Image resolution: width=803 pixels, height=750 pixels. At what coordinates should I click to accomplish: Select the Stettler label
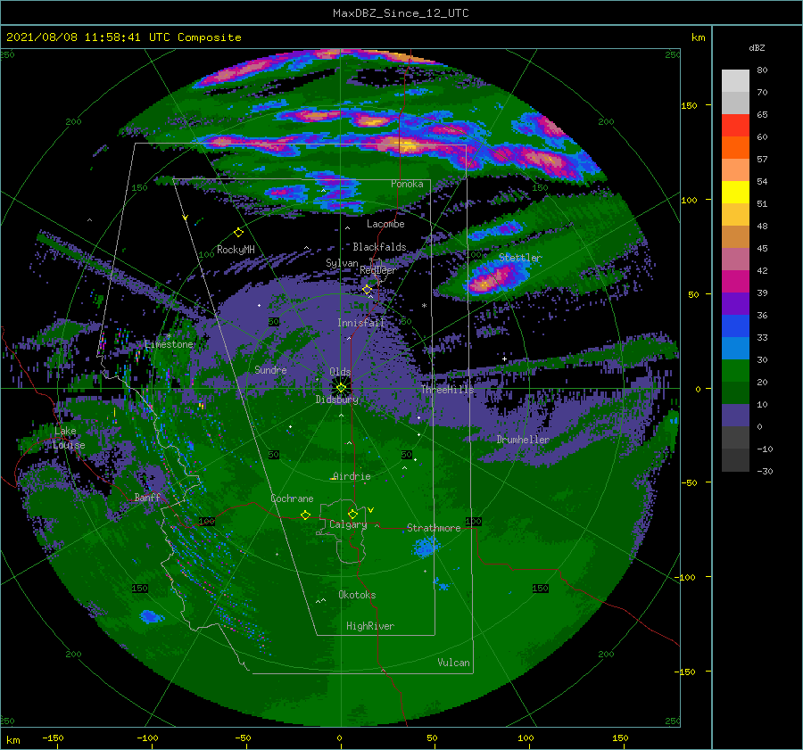click(520, 258)
